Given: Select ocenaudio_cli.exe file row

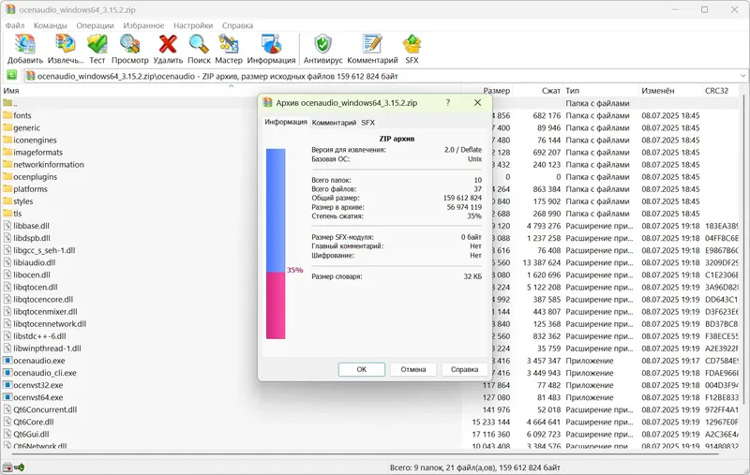Looking at the screenshot, I should [x=370, y=373].
